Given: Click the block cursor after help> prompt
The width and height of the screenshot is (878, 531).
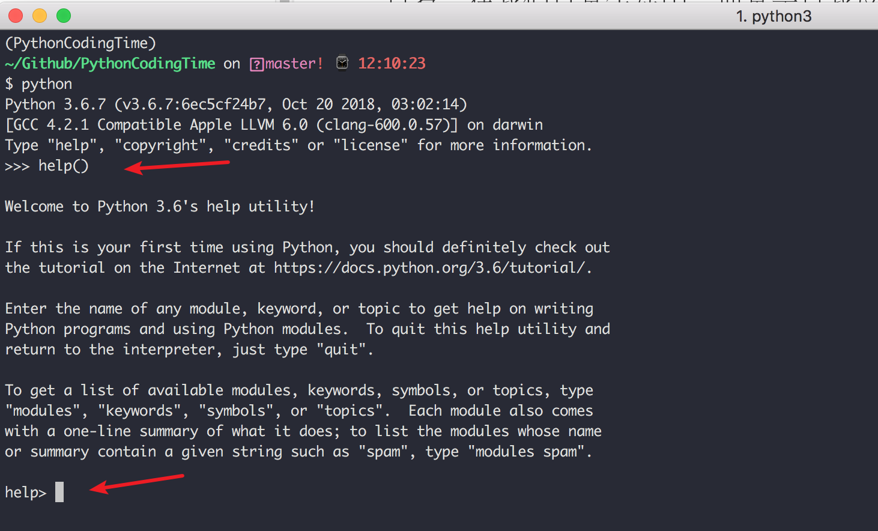Looking at the screenshot, I should click(59, 492).
